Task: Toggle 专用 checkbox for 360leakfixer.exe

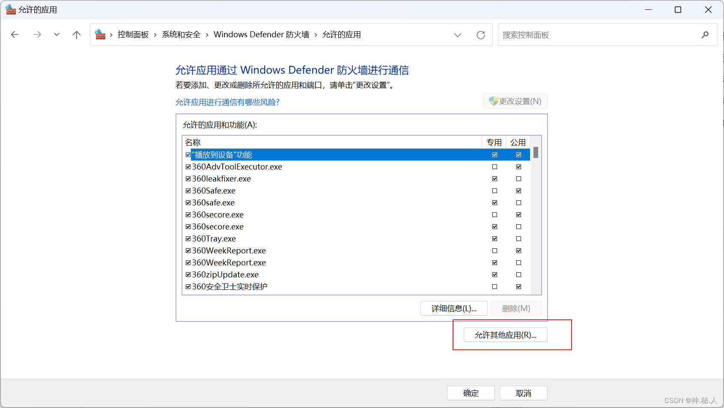Action: click(x=495, y=179)
